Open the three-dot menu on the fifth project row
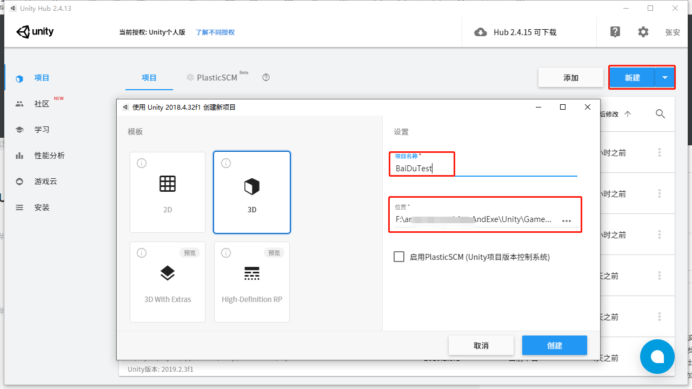 660,317
